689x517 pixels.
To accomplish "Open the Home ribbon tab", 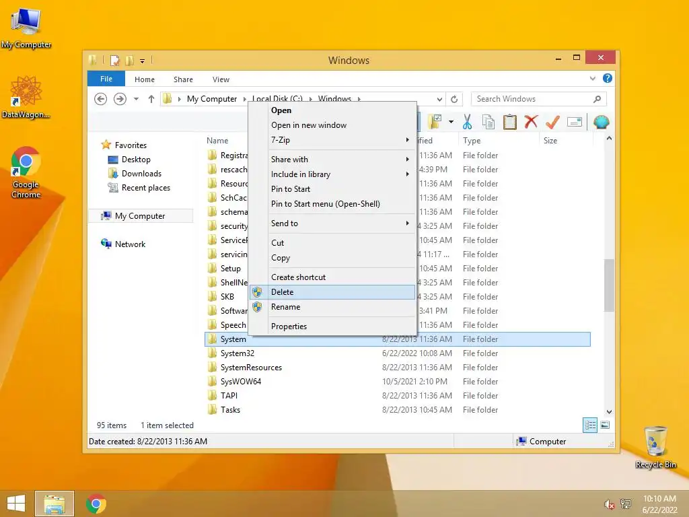I will 145,79.
